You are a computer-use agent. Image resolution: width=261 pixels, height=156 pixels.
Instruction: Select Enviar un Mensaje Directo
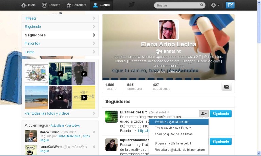(x=179, y=128)
